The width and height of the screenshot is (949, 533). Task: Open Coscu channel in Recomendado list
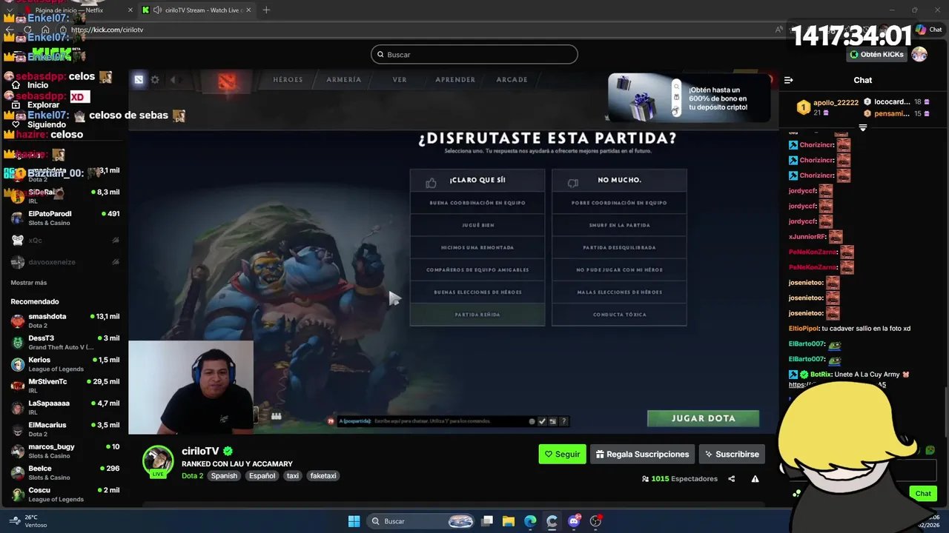click(65, 495)
